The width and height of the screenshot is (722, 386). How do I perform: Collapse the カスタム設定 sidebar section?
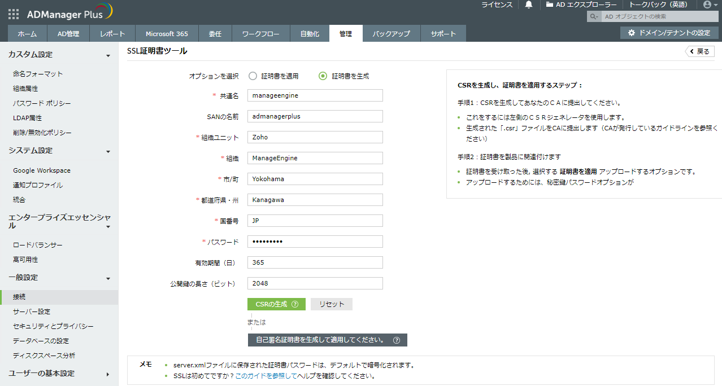coord(108,55)
